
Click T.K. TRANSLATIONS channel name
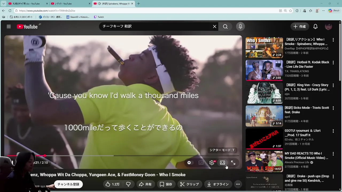pos(297,71)
